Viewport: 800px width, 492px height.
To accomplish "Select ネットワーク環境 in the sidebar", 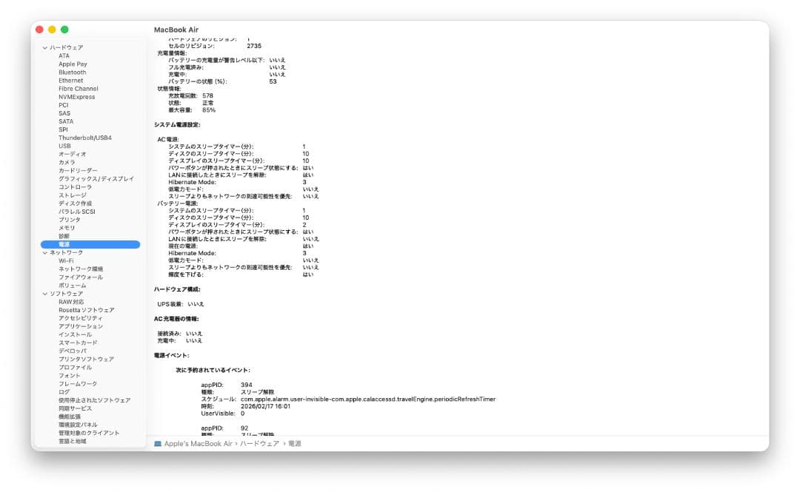I will (81, 269).
